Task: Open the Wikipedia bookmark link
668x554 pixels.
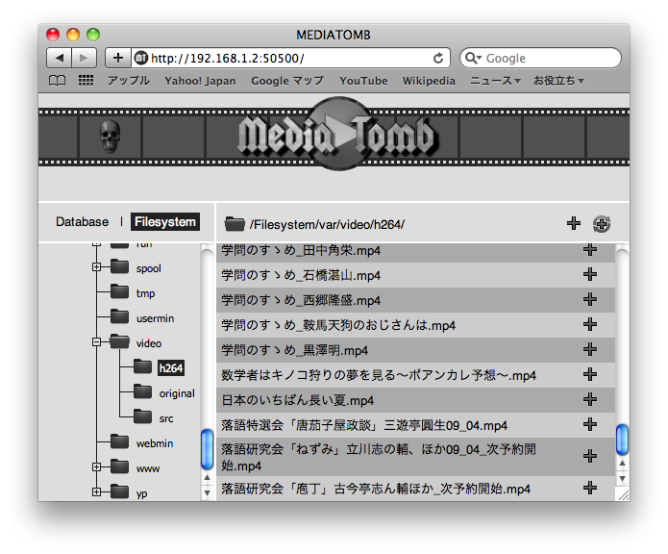Action: (x=429, y=81)
